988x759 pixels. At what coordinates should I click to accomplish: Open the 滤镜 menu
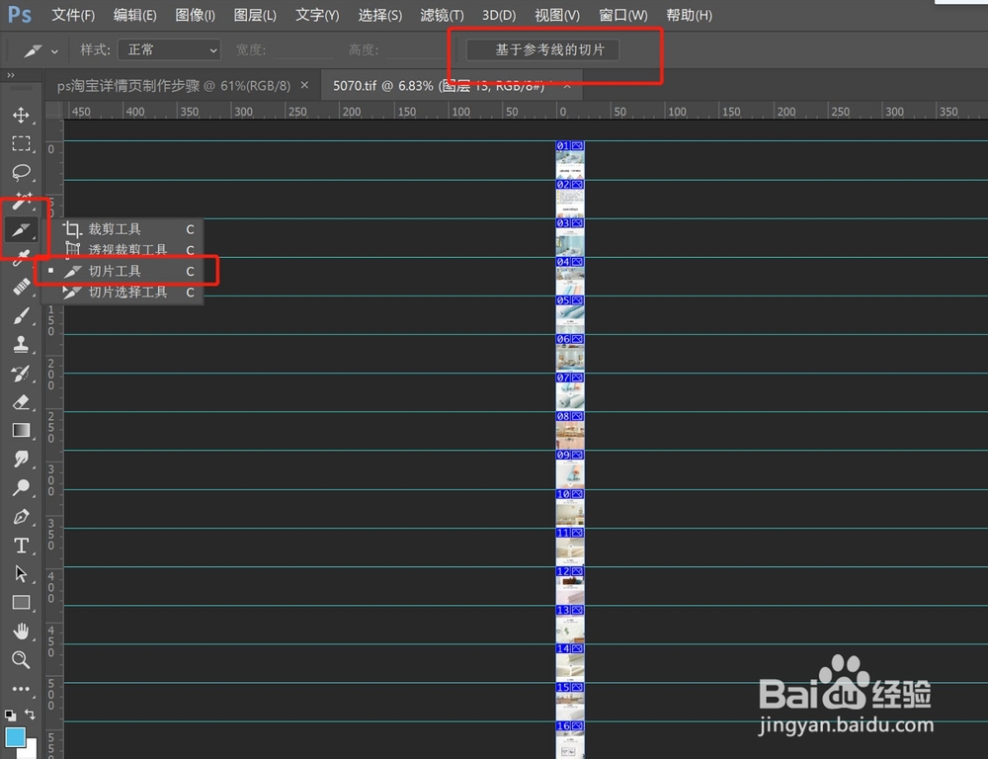pos(441,15)
